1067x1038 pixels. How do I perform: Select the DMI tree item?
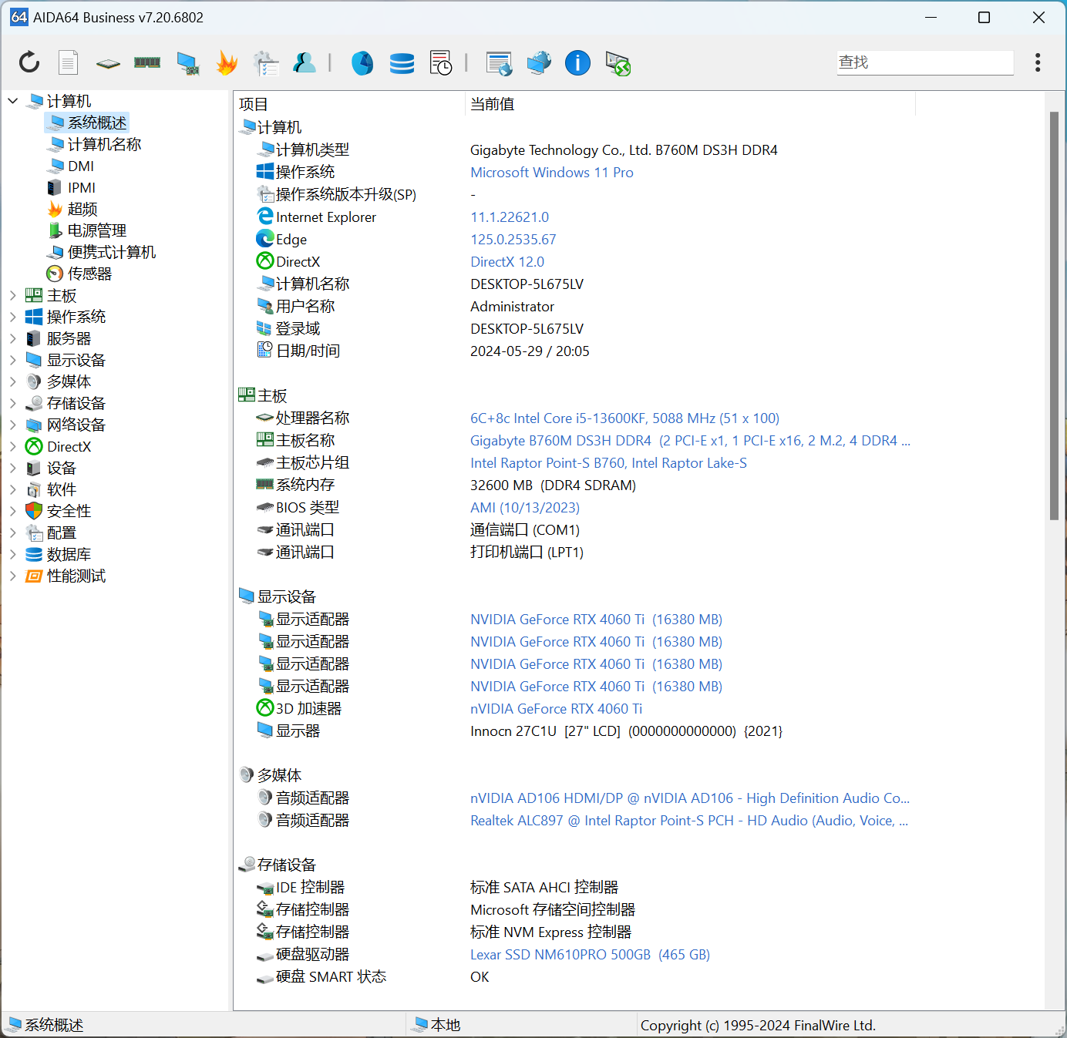[80, 166]
